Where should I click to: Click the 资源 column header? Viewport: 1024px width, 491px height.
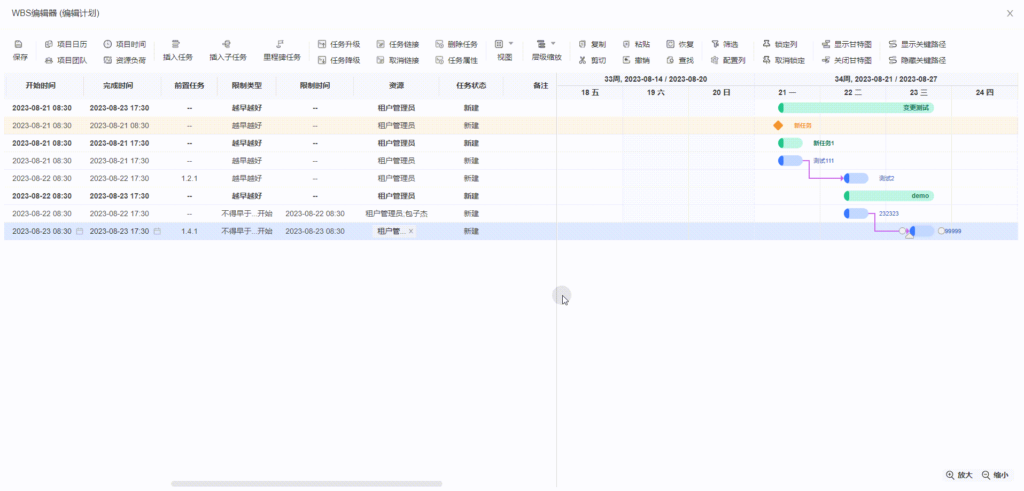[x=396, y=85]
